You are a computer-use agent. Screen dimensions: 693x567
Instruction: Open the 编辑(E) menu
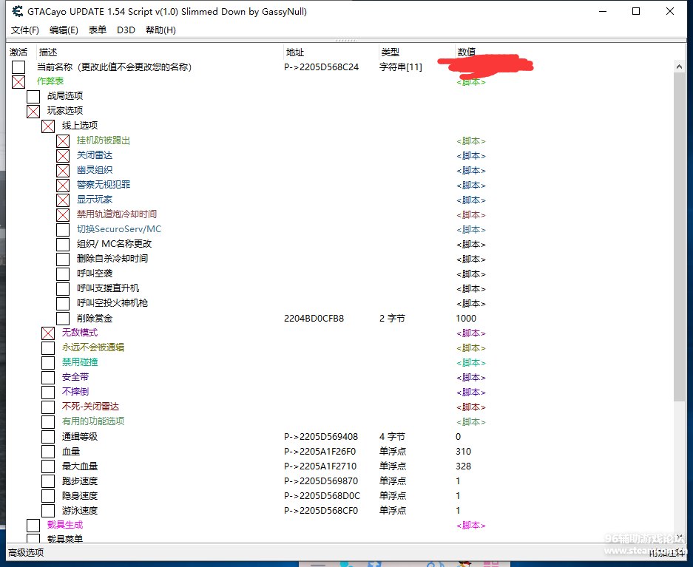tap(64, 30)
